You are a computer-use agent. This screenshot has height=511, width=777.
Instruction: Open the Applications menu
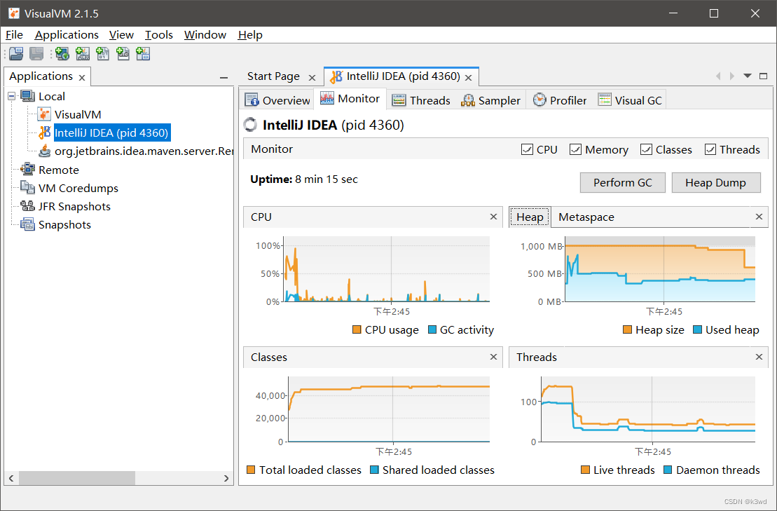pyautogui.click(x=67, y=34)
